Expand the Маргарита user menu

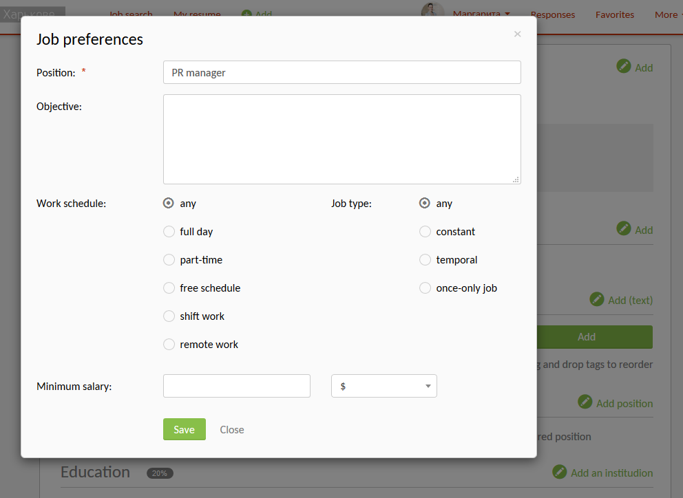point(481,14)
